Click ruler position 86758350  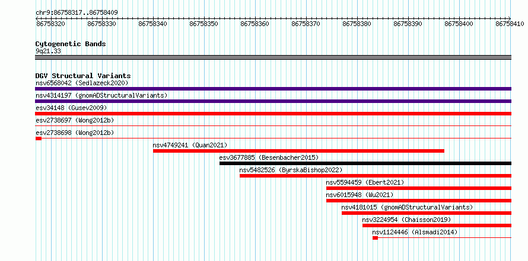coord(204,24)
